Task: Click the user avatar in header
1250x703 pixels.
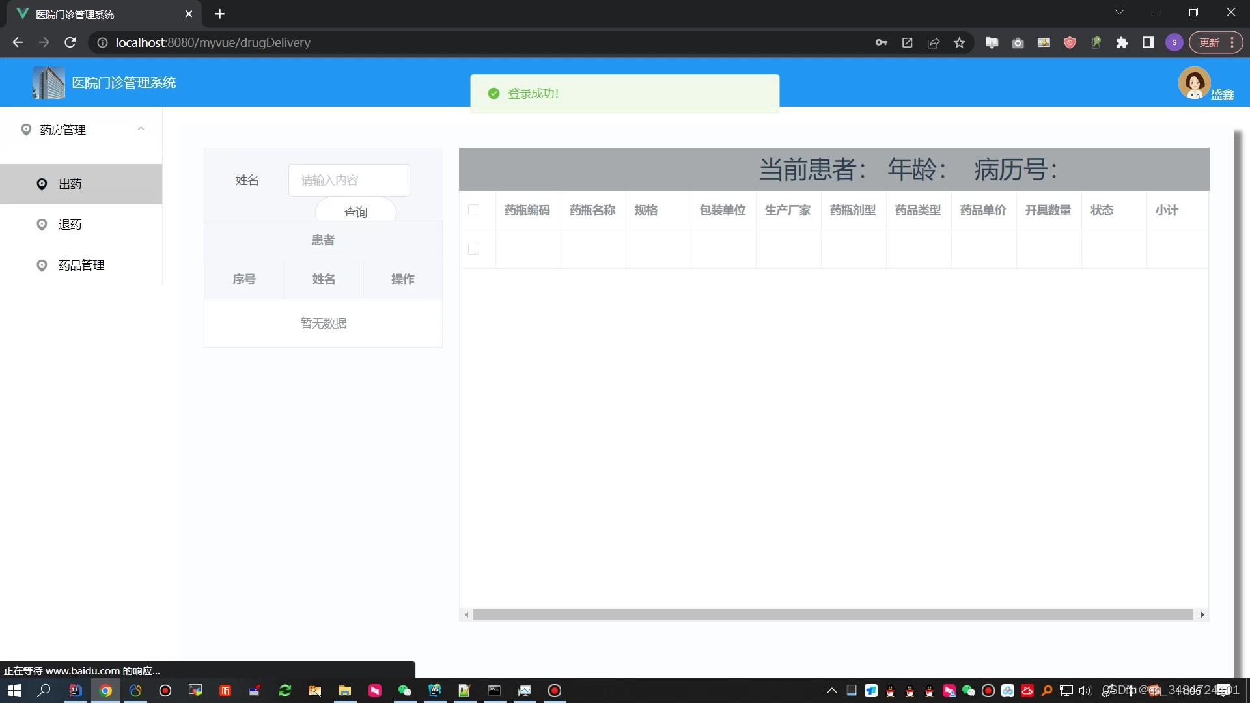Action: pos(1194,83)
